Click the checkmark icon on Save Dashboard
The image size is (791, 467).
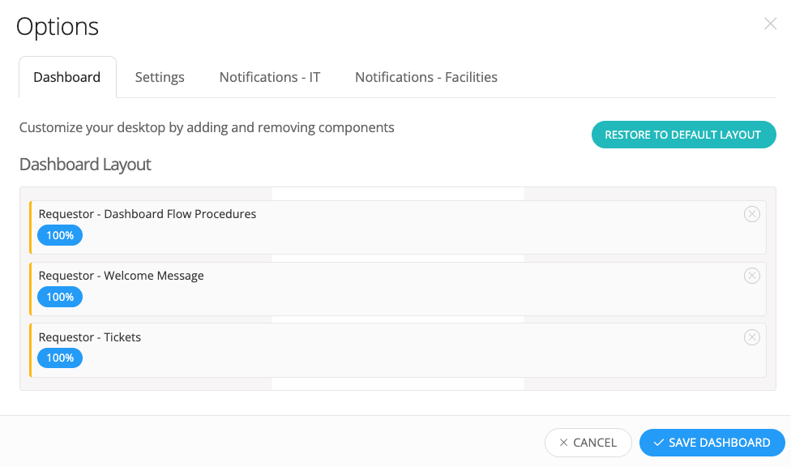point(658,443)
